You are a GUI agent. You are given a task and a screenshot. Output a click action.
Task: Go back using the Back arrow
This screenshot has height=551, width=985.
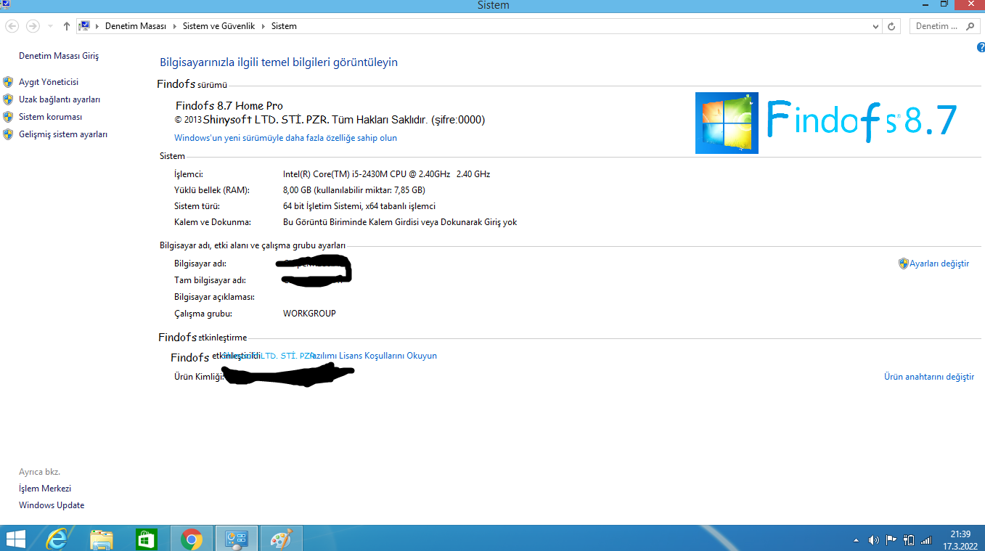pyautogui.click(x=12, y=26)
